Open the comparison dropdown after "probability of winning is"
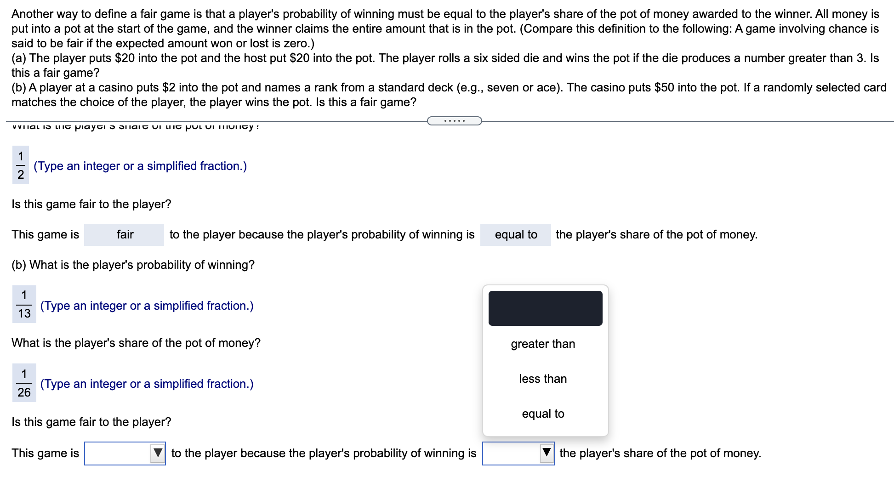Screen dimensions: 894x482 [x=518, y=453]
